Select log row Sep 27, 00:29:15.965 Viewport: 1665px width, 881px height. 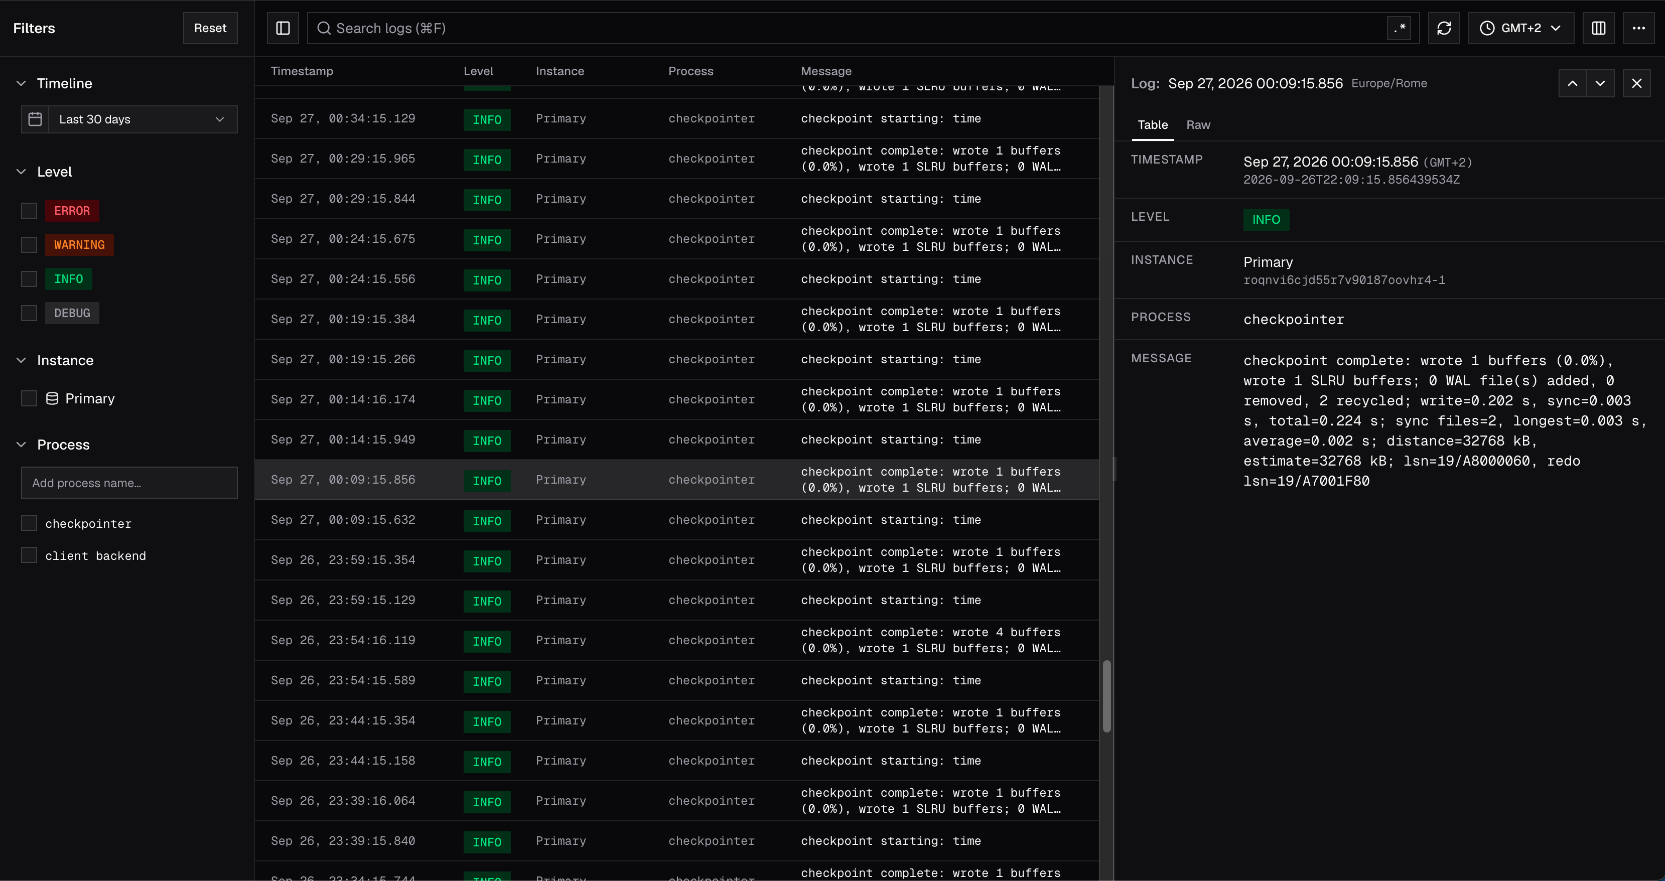click(x=677, y=159)
